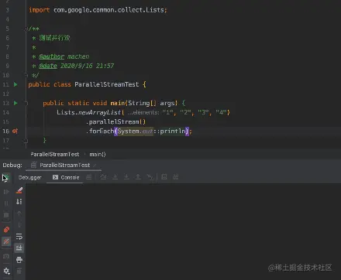Click parallelStream() call on line 15
The width and height of the screenshot is (341, 280).
117,121
